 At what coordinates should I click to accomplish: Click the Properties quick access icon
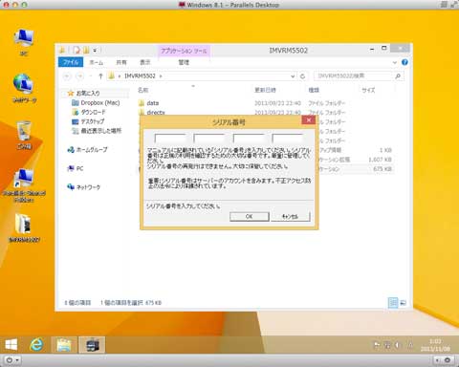(x=76, y=51)
